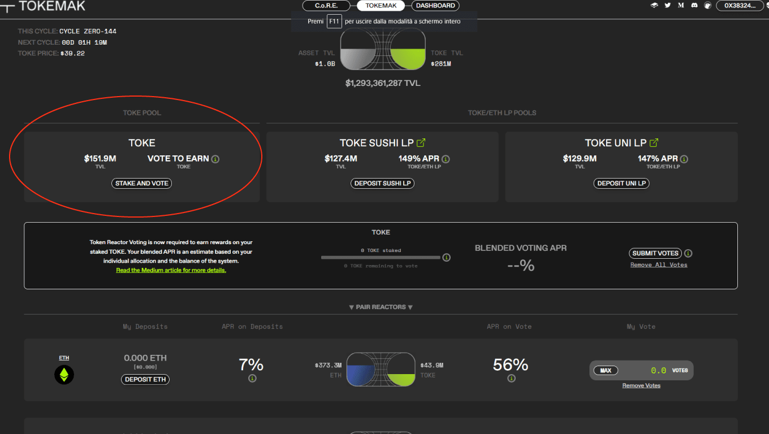Click the Sushi LP TVL "$127.4M"

pyautogui.click(x=341, y=159)
